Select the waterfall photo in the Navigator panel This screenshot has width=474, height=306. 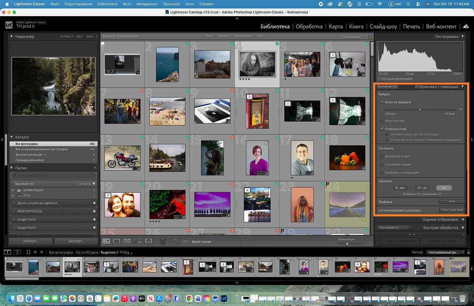coord(53,85)
